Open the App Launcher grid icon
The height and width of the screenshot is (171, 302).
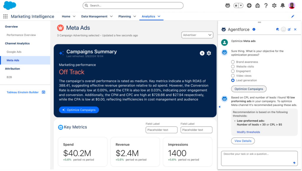(5, 17)
